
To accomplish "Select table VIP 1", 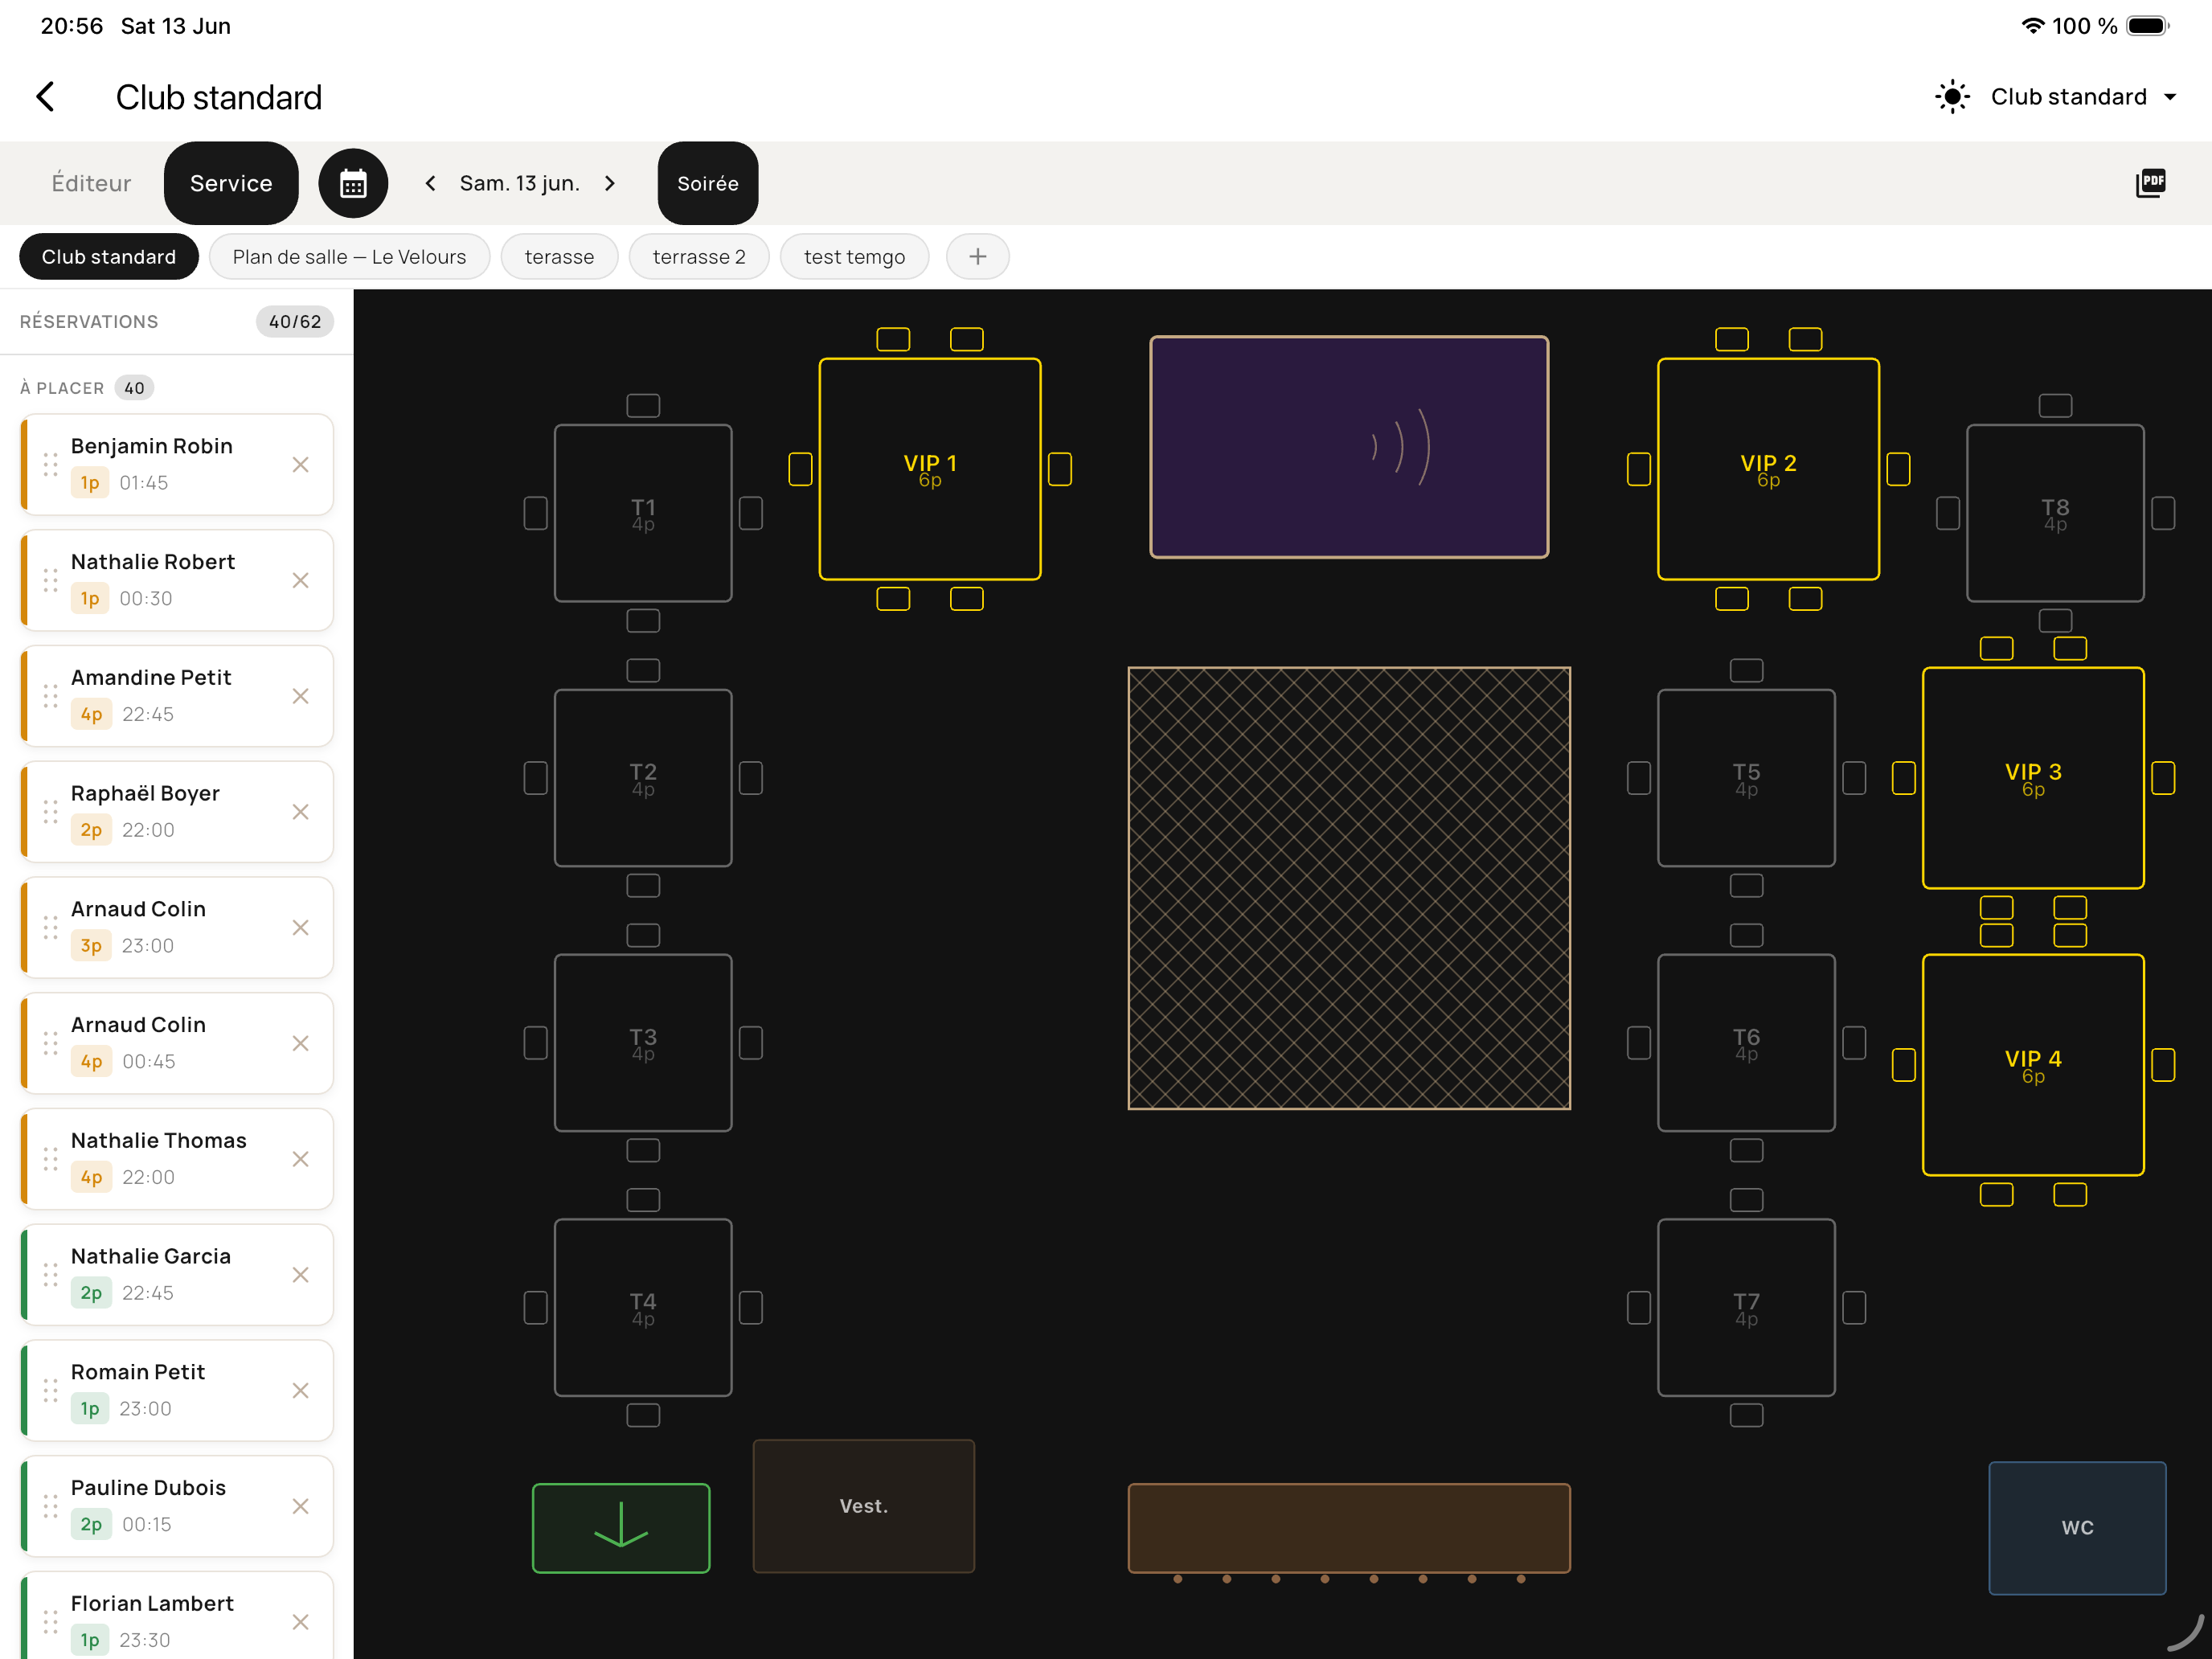I will [930, 469].
